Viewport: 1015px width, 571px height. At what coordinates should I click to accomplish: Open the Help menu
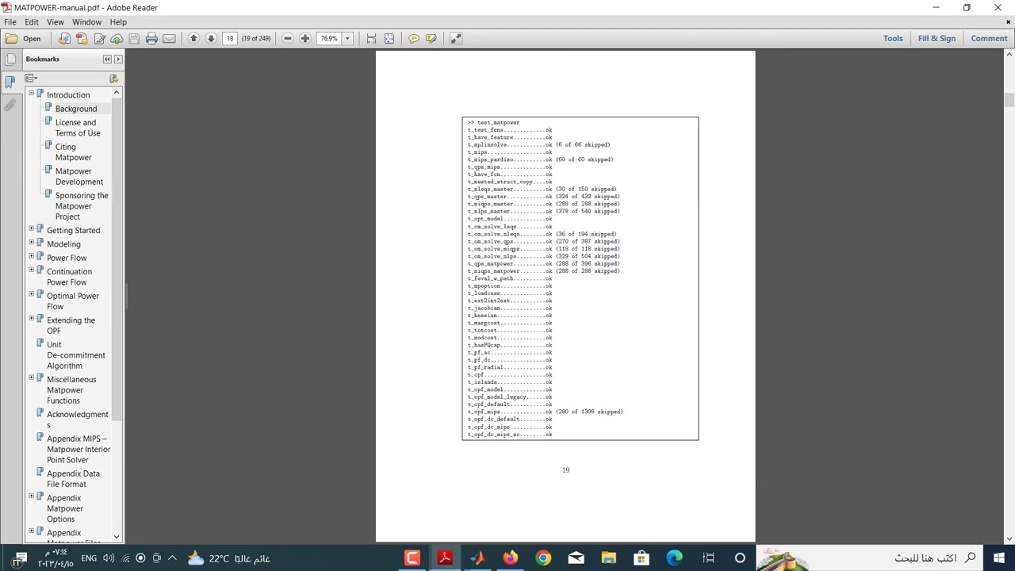(x=118, y=22)
